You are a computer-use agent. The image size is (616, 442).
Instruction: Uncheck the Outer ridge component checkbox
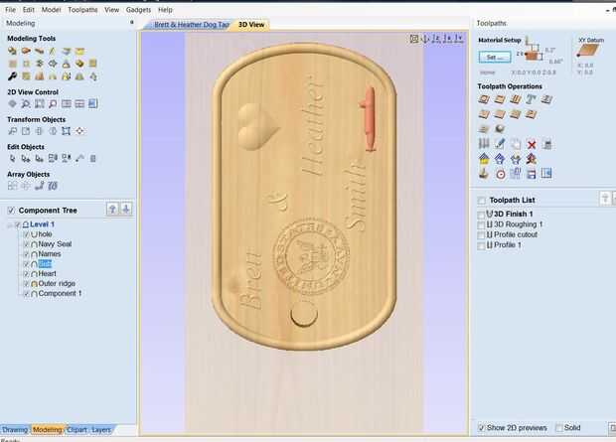(26, 284)
